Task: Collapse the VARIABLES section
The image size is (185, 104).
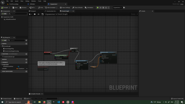Action: click(1, 62)
